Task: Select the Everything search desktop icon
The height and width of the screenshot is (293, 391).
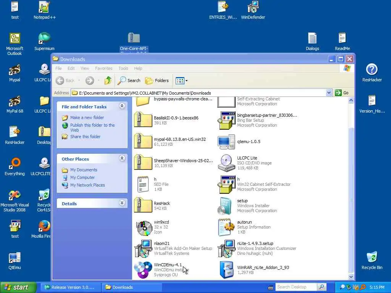Action: [15, 166]
